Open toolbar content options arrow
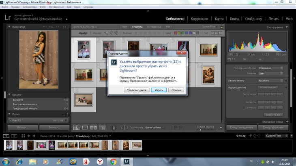This screenshot has width=296, height=166. click(x=221, y=128)
